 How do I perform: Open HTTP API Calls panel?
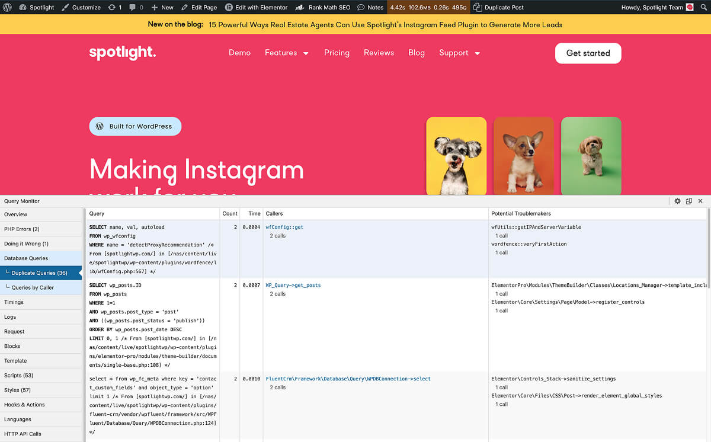[x=41, y=434]
